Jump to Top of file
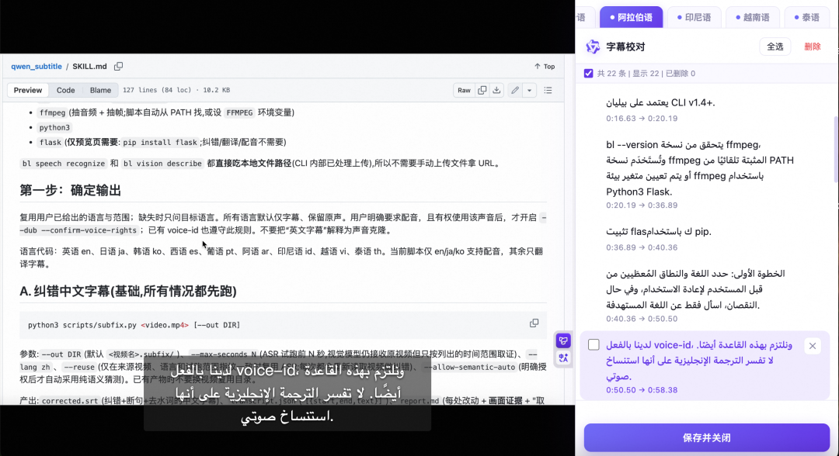The image size is (839, 456). (545, 66)
